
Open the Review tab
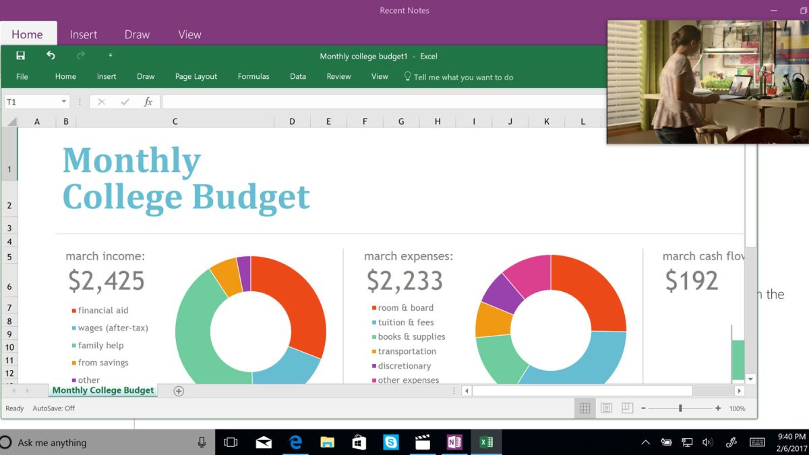338,77
